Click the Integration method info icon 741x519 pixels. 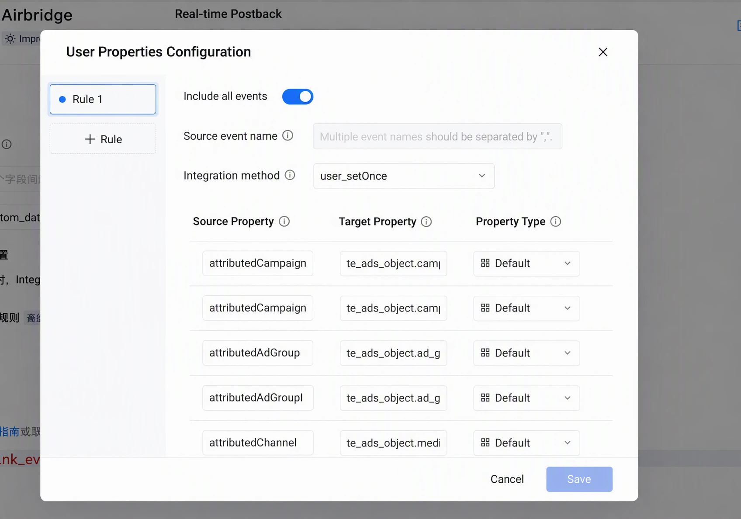click(x=290, y=175)
